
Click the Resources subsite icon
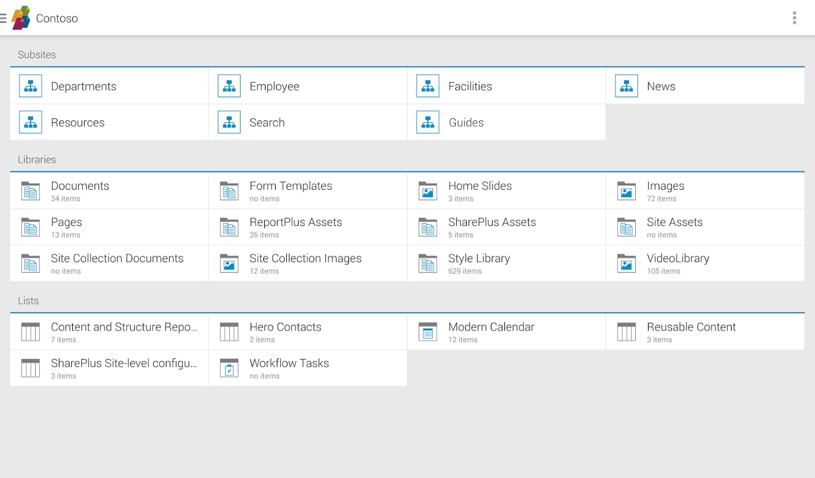[x=30, y=122]
